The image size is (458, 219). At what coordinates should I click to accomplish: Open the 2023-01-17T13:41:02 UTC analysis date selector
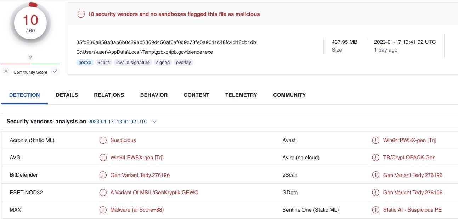point(118,122)
